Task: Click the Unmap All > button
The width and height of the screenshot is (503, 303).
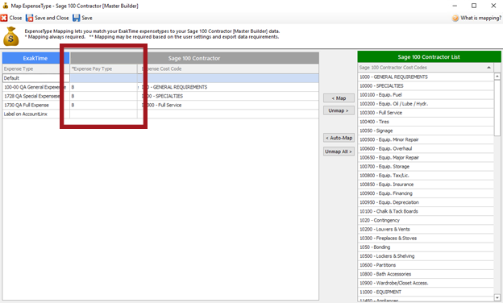Action: coord(339,151)
